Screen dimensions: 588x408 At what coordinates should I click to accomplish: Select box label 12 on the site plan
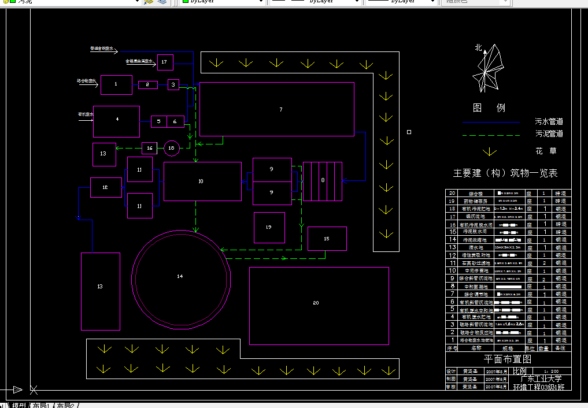(x=105, y=187)
